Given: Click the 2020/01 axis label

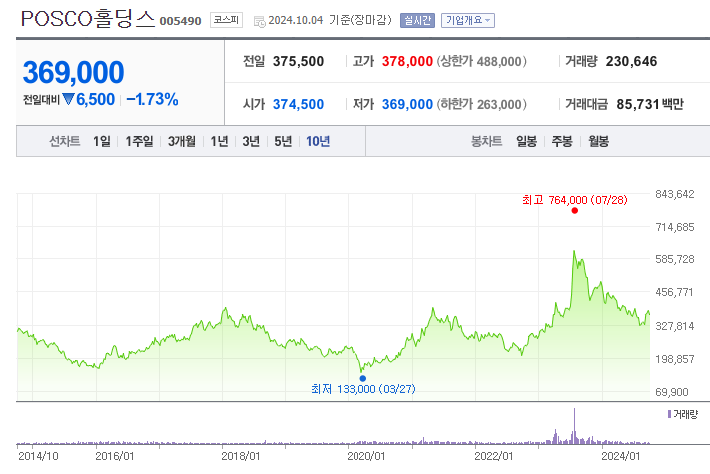Looking at the screenshot, I should pos(365,456).
